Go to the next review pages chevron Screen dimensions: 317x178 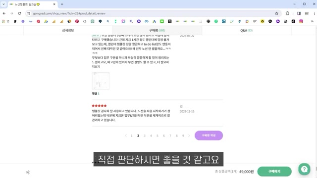pyautogui.click(x=189, y=135)
